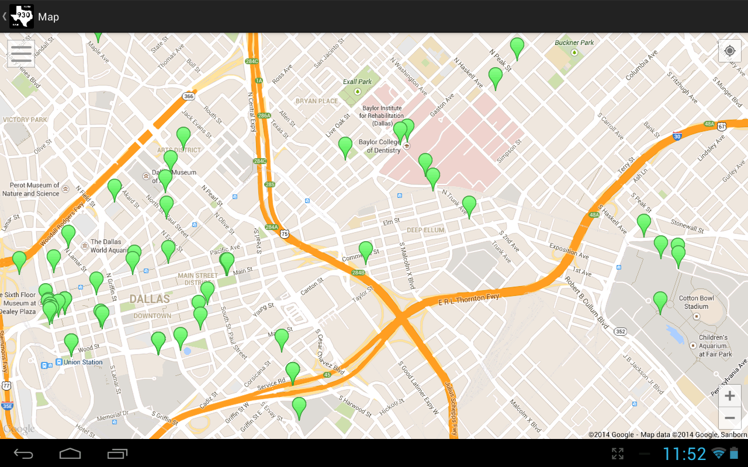Tap the marker on N Trunk Ave
The width and height of the screenshot is (748, 467).
pyautogui.click(x=469, y=207)
